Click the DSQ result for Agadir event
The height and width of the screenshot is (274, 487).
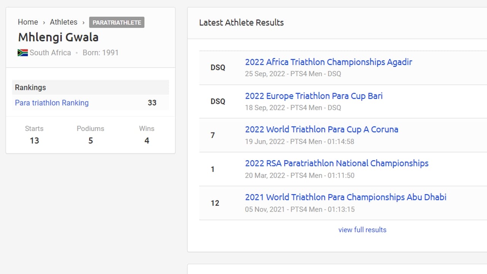pos(218,67)
